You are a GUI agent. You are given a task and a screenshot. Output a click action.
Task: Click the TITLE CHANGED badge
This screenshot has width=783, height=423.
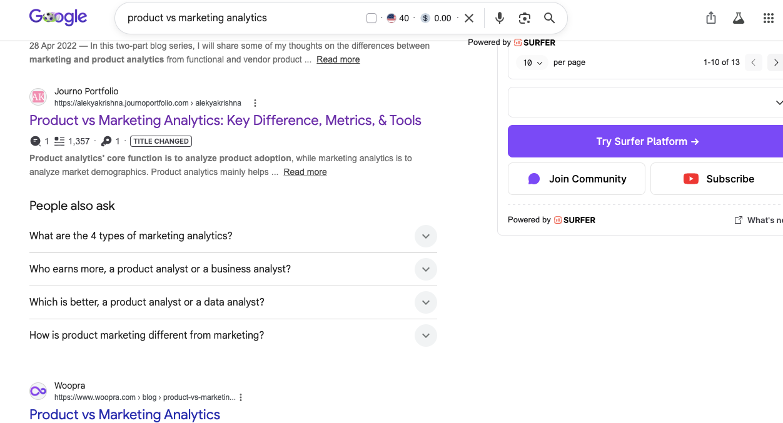[161, 141]
